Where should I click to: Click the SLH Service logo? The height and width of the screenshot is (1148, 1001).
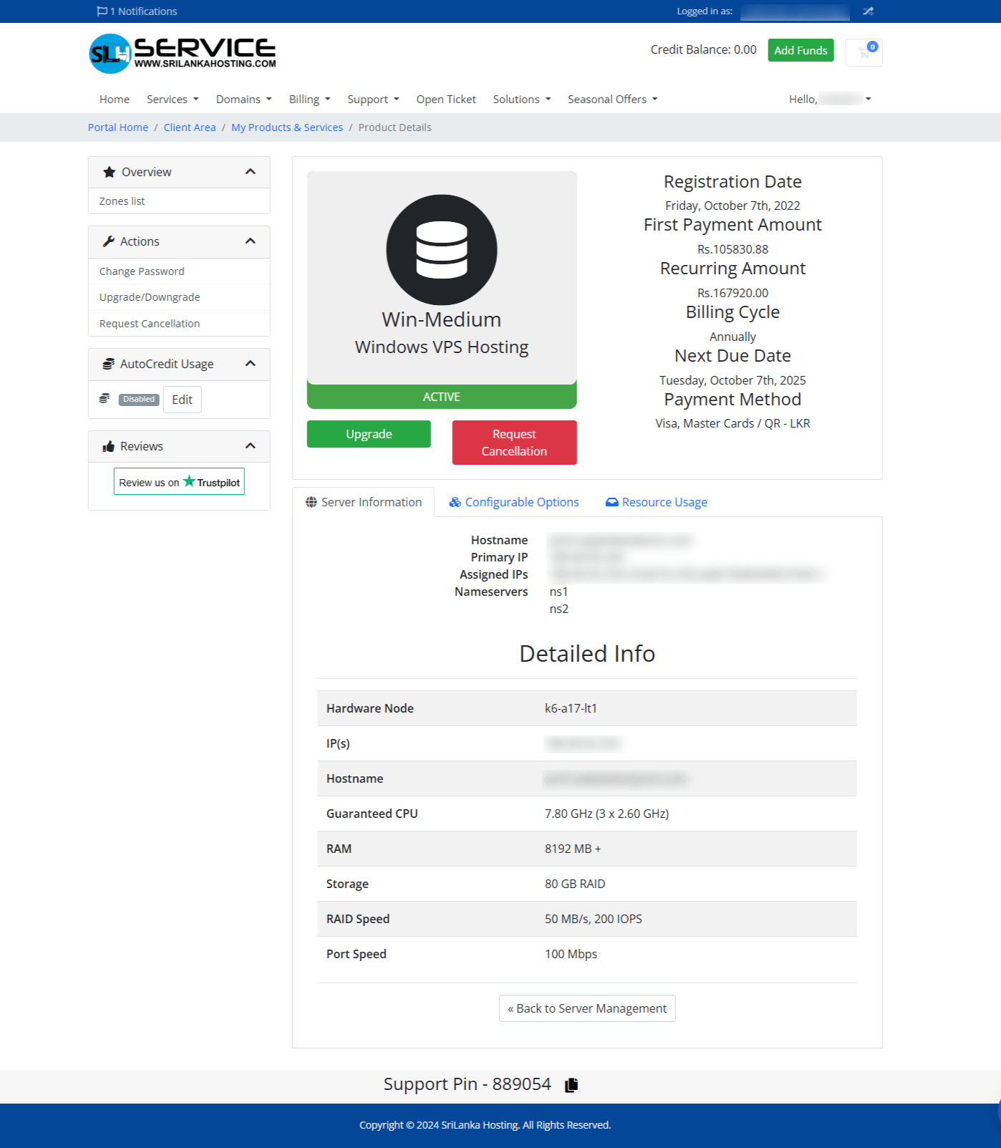[183, 54]
